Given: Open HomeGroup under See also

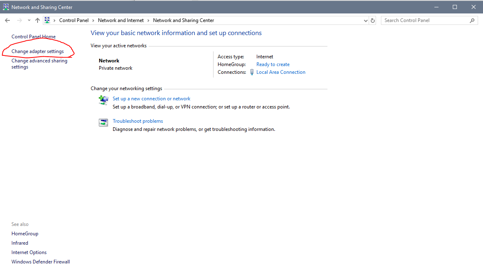Looking at the screenshot, I should point(25,234).
